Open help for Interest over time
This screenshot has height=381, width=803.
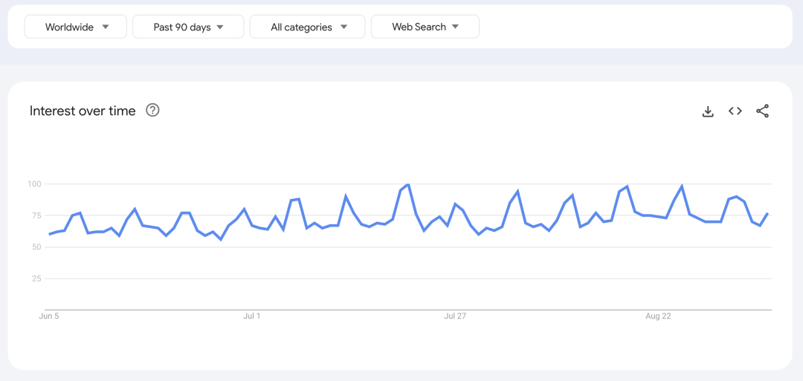pyautogui.click(x=152, y=111)
